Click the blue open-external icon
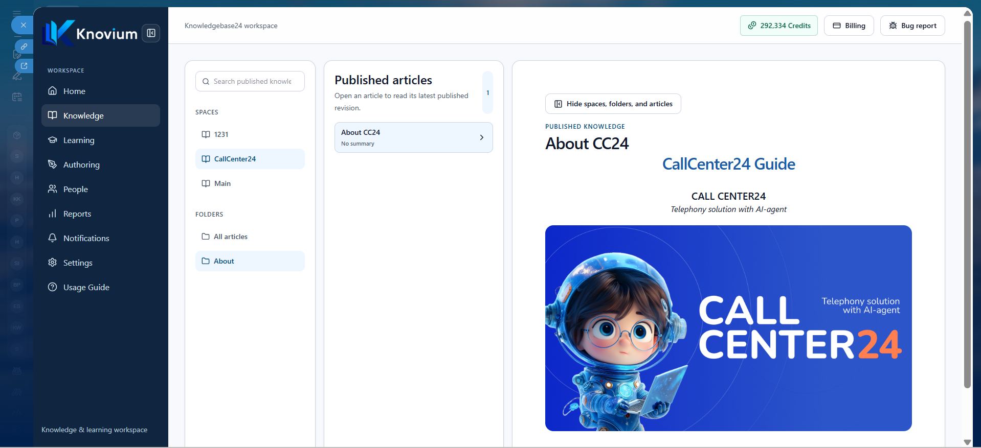 coord(24,66)
